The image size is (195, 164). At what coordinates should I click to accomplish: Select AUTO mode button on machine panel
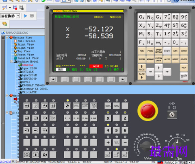pos(27,106)
